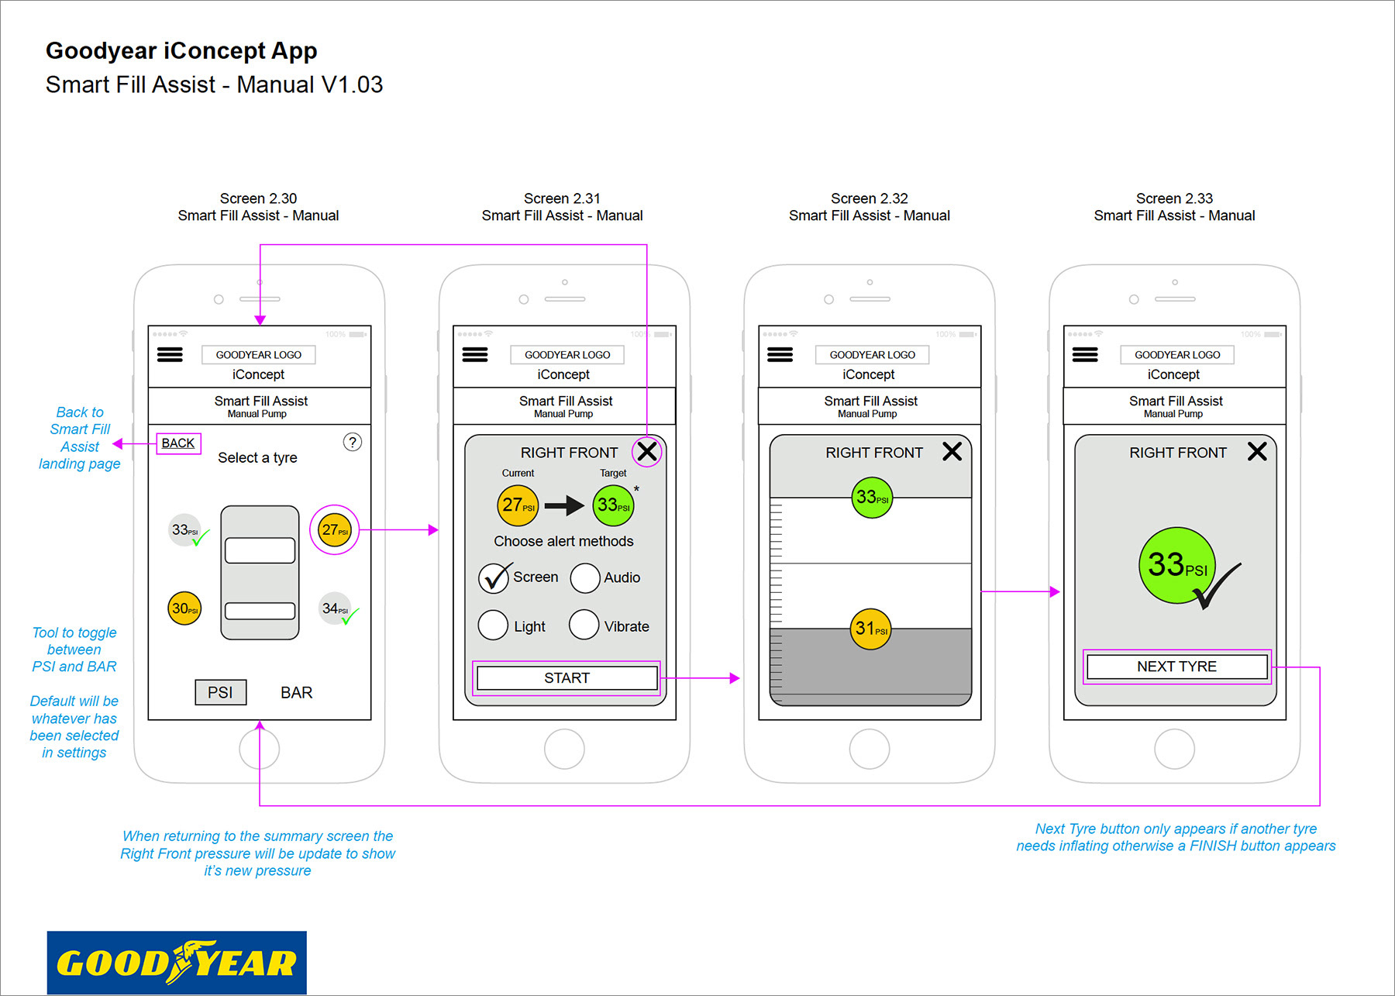Click GOODYEAR LOGO placeholder on Screen 2.32

click(x=873, y=355)
